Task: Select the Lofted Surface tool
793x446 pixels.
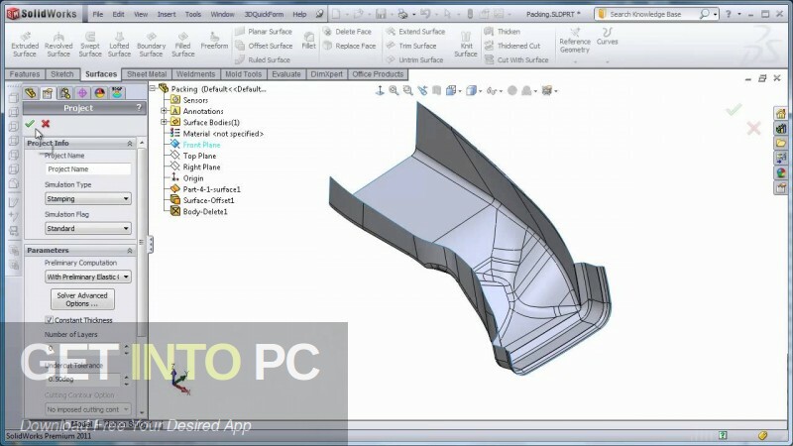Action: pos(119,44)
